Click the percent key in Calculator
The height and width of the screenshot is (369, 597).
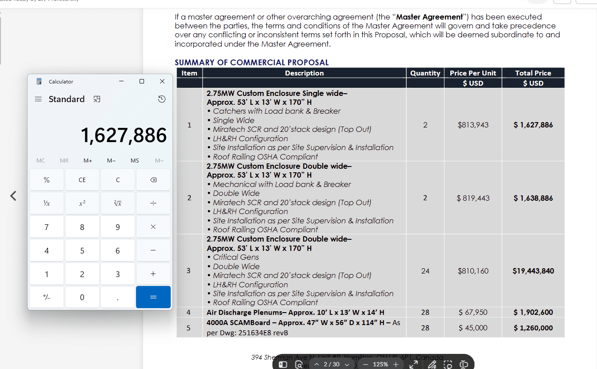pyautogui.click(x=47, y=180)
